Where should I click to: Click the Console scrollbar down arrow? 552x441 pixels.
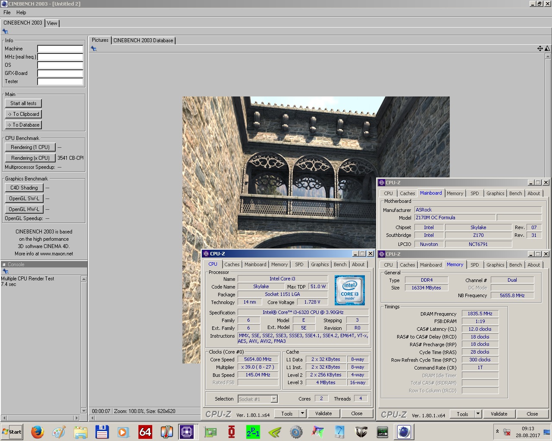pyautogui.click(x=84, y=411)
